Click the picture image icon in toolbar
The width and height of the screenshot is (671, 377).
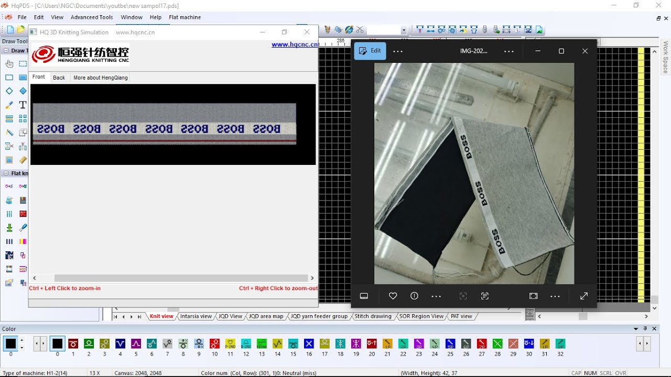pos(539,30)
